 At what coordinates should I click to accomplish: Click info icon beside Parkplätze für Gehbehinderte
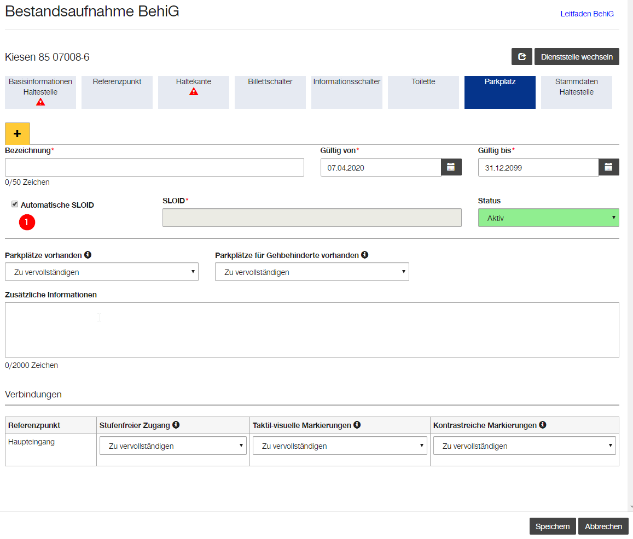(364, 255)
